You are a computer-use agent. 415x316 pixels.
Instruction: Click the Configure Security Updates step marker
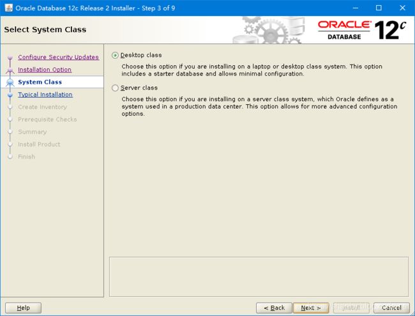[10, 58]
